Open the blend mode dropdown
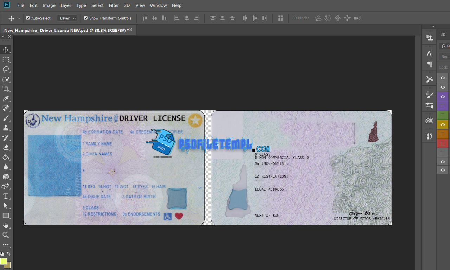Screen dimensions: 450x270 click(445, 57)
